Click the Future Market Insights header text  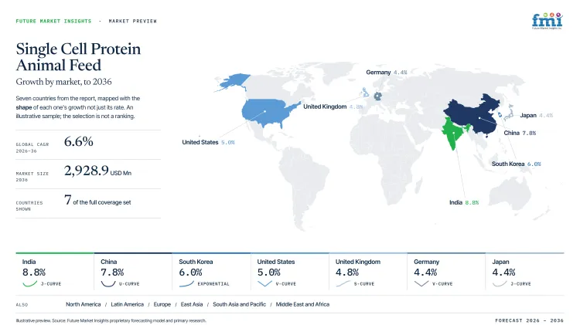[x=53, y=21]
